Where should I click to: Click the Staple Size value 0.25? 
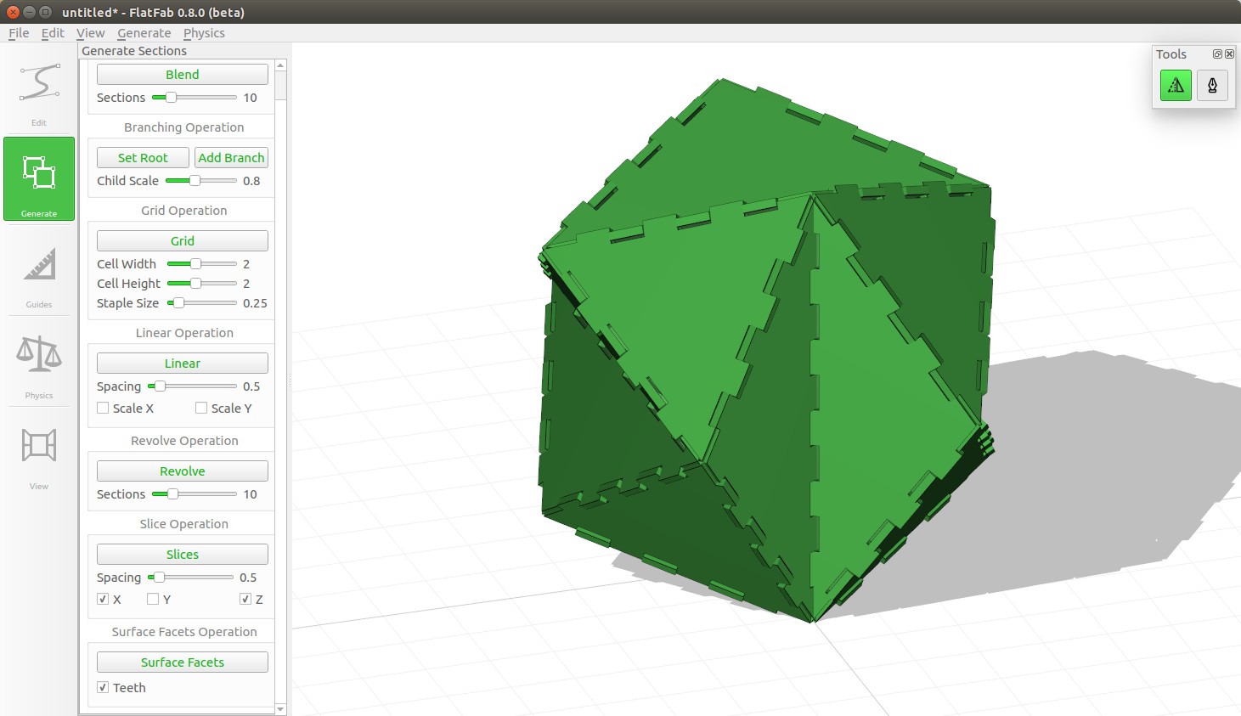[255, 303]
